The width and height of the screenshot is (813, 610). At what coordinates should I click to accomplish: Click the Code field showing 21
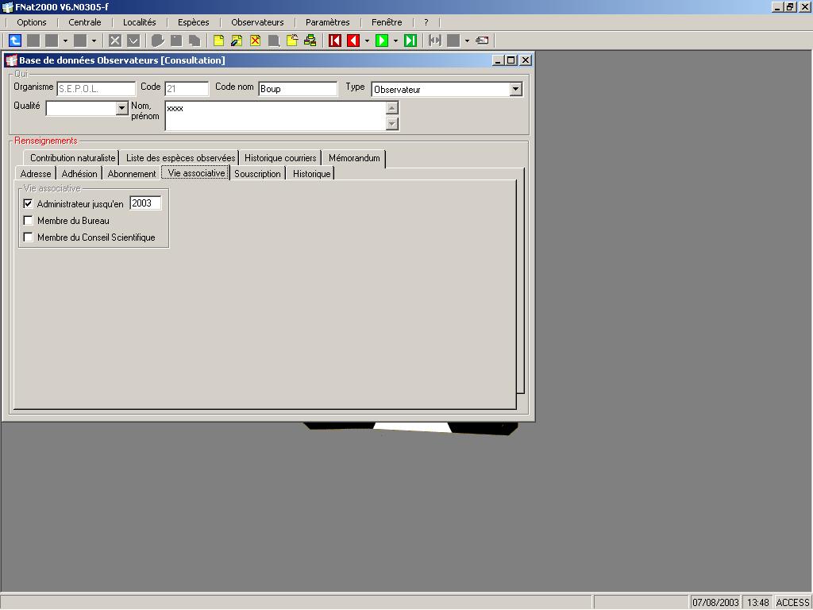point(187,89)
